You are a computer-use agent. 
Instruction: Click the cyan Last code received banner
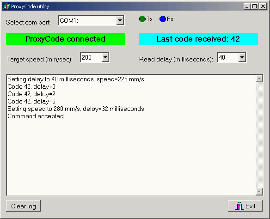[198, 39]
